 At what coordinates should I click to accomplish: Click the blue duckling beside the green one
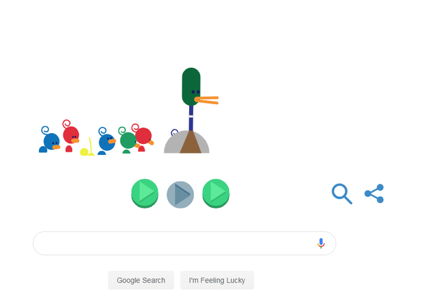106,141
